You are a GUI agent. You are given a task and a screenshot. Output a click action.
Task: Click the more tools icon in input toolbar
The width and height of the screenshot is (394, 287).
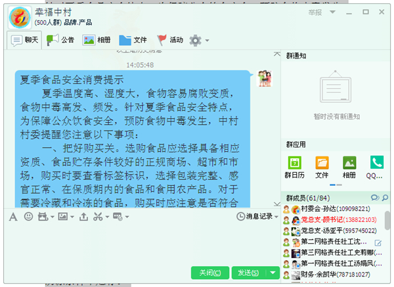pyautogui.click(x=118, y=217)
